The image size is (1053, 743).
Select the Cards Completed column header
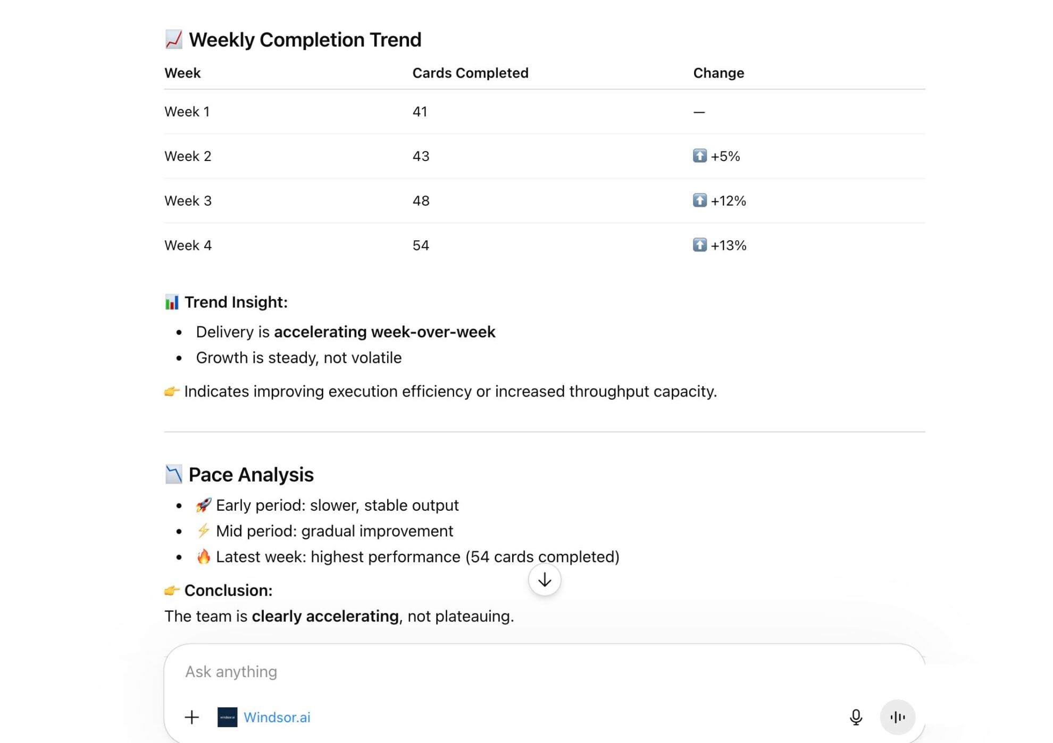(x=470, y=73)
